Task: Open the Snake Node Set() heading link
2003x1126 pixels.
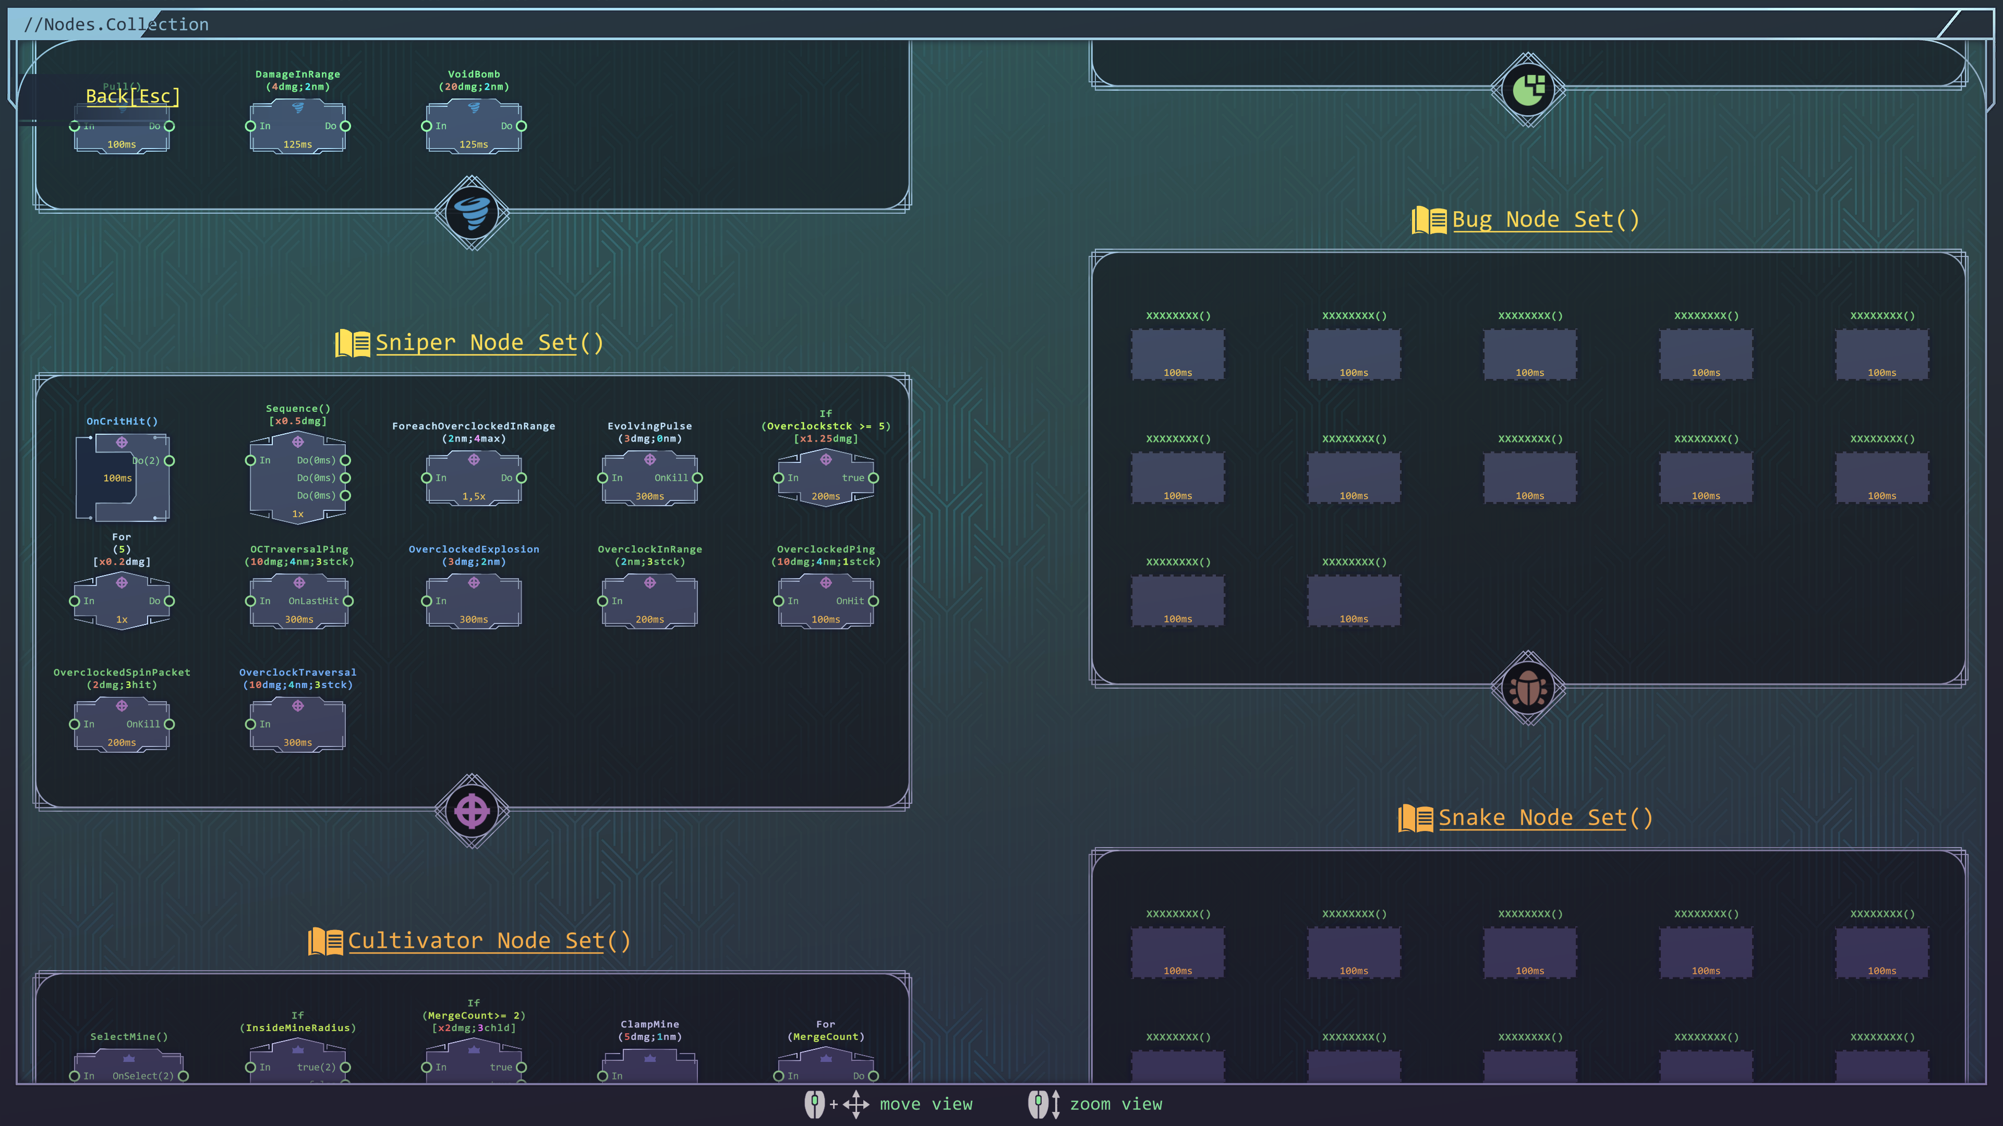Action: coord(1546,818)
